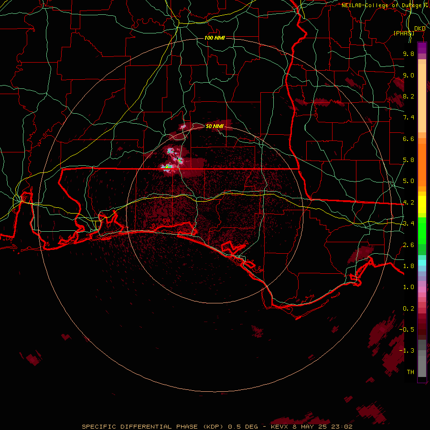This screenshot has height=430, width=430.
Task: Click the 4.2 value on the scale
Action: [x=408, y=203]
